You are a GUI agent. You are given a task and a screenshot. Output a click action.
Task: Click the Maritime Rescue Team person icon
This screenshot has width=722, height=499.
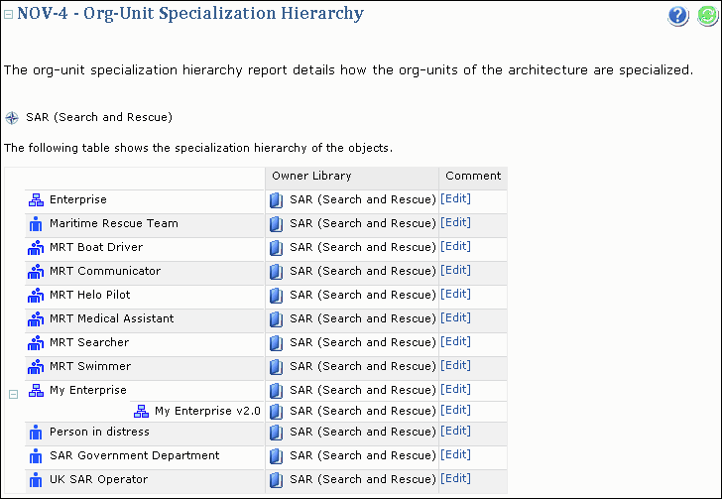[36, 224]
